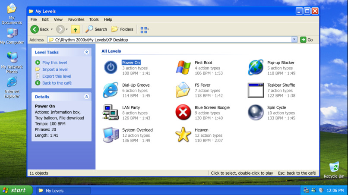This screenshot has width=348, height=195.
Task: Open the Views icon menu
Action: click(x=145, y=30)
